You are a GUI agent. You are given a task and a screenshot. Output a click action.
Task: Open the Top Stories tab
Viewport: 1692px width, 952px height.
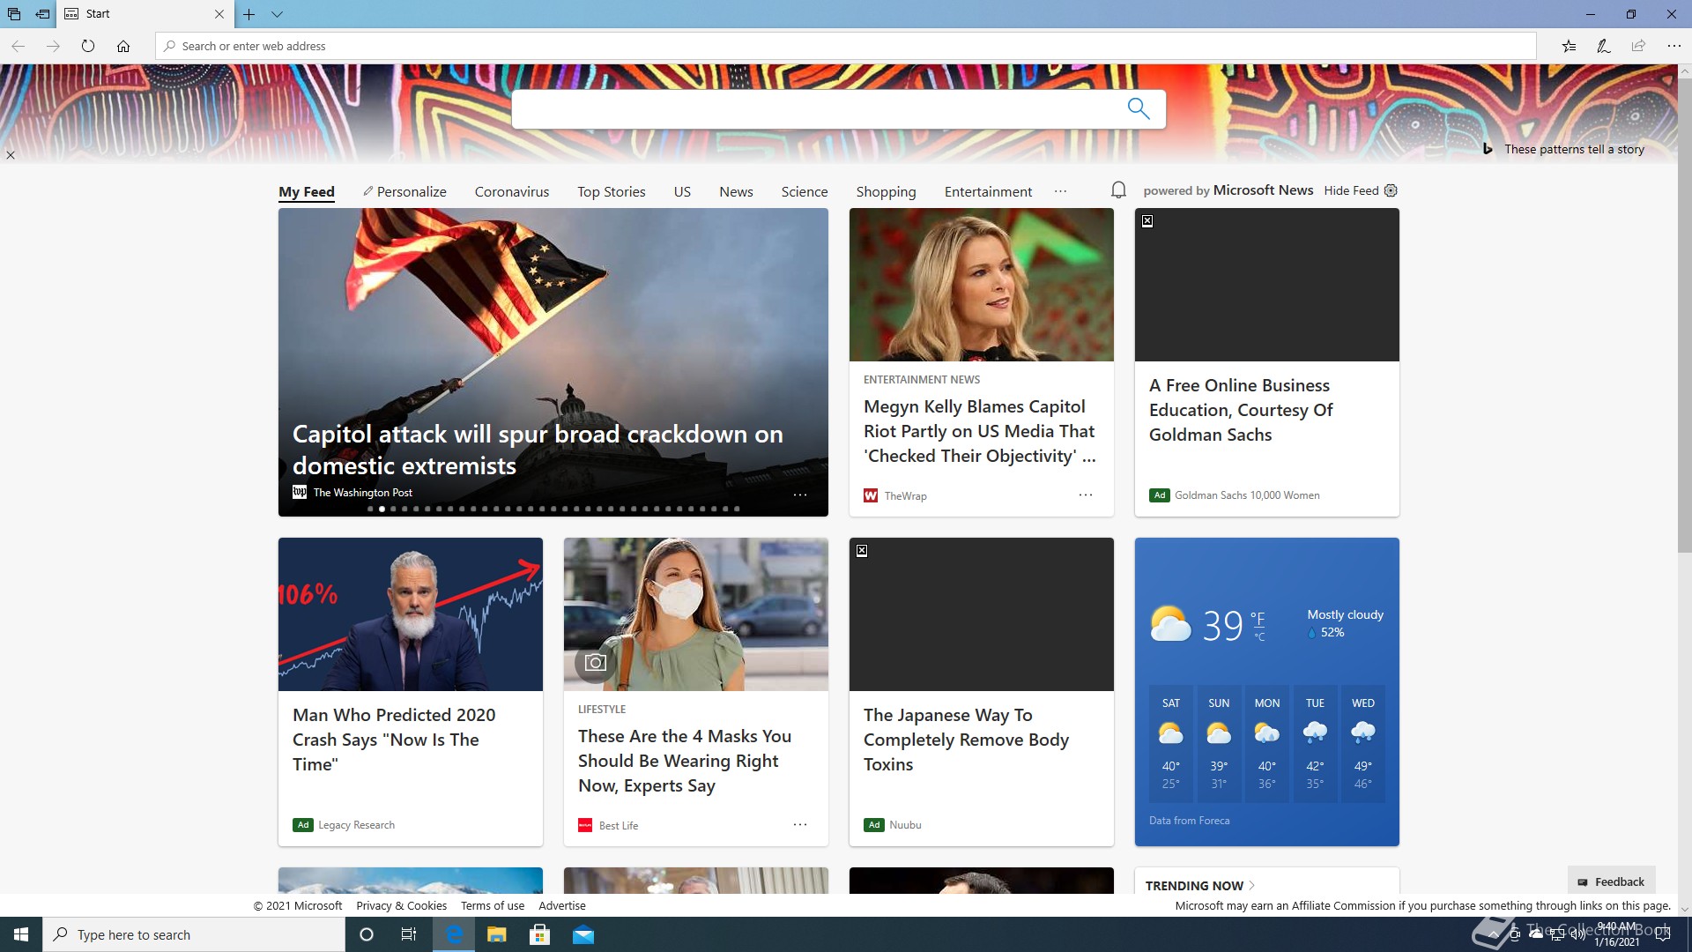(612, 192)
